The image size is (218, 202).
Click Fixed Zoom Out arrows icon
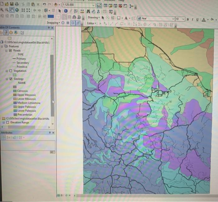[x=28, y=10]
